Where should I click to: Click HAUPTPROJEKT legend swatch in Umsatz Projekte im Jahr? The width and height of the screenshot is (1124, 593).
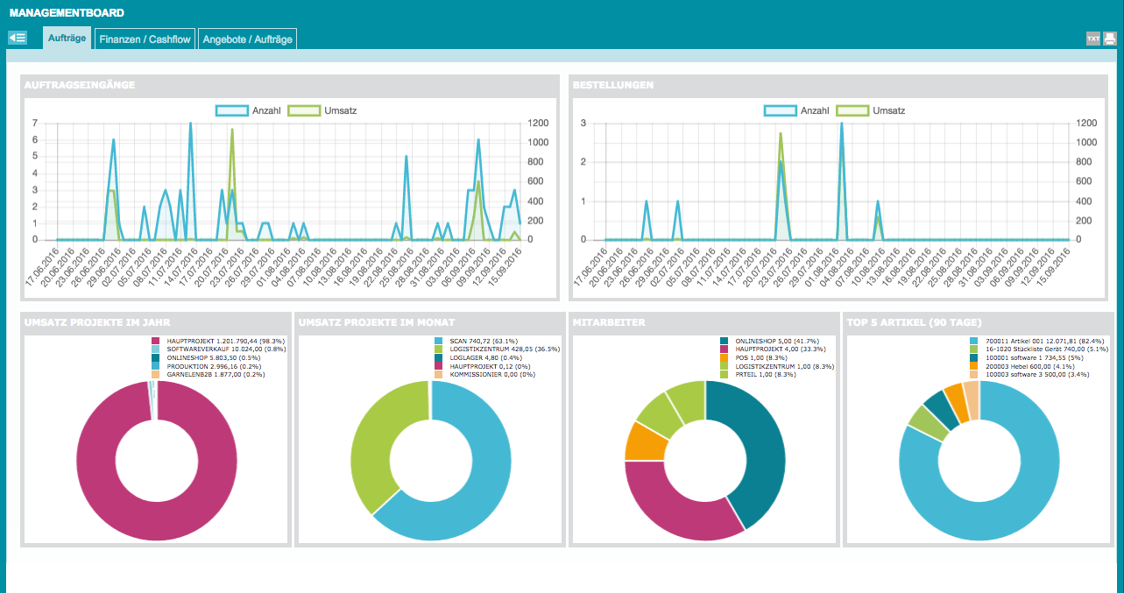click(x=156, y=341)
